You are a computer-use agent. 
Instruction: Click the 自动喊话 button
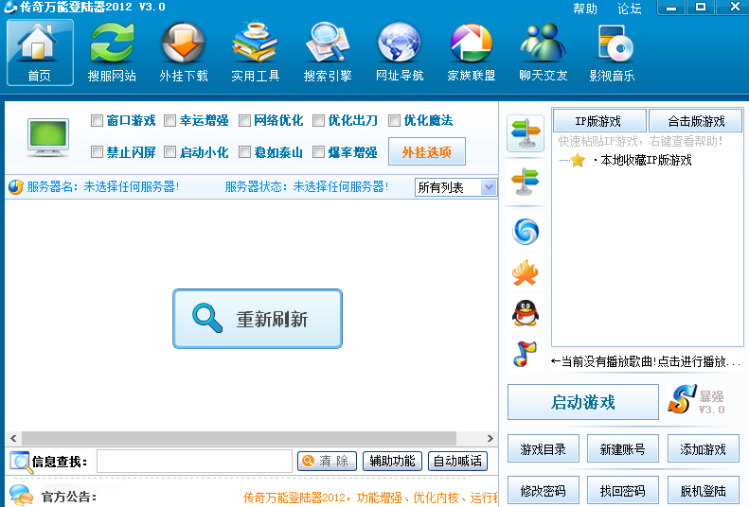(x=457, y=462)
